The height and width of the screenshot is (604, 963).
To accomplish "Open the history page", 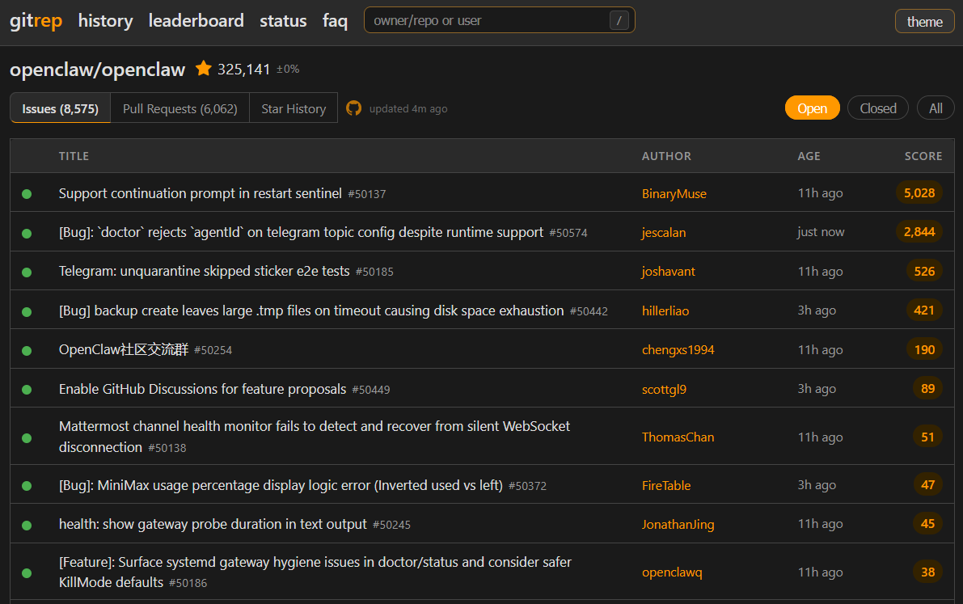I will 106,21.
